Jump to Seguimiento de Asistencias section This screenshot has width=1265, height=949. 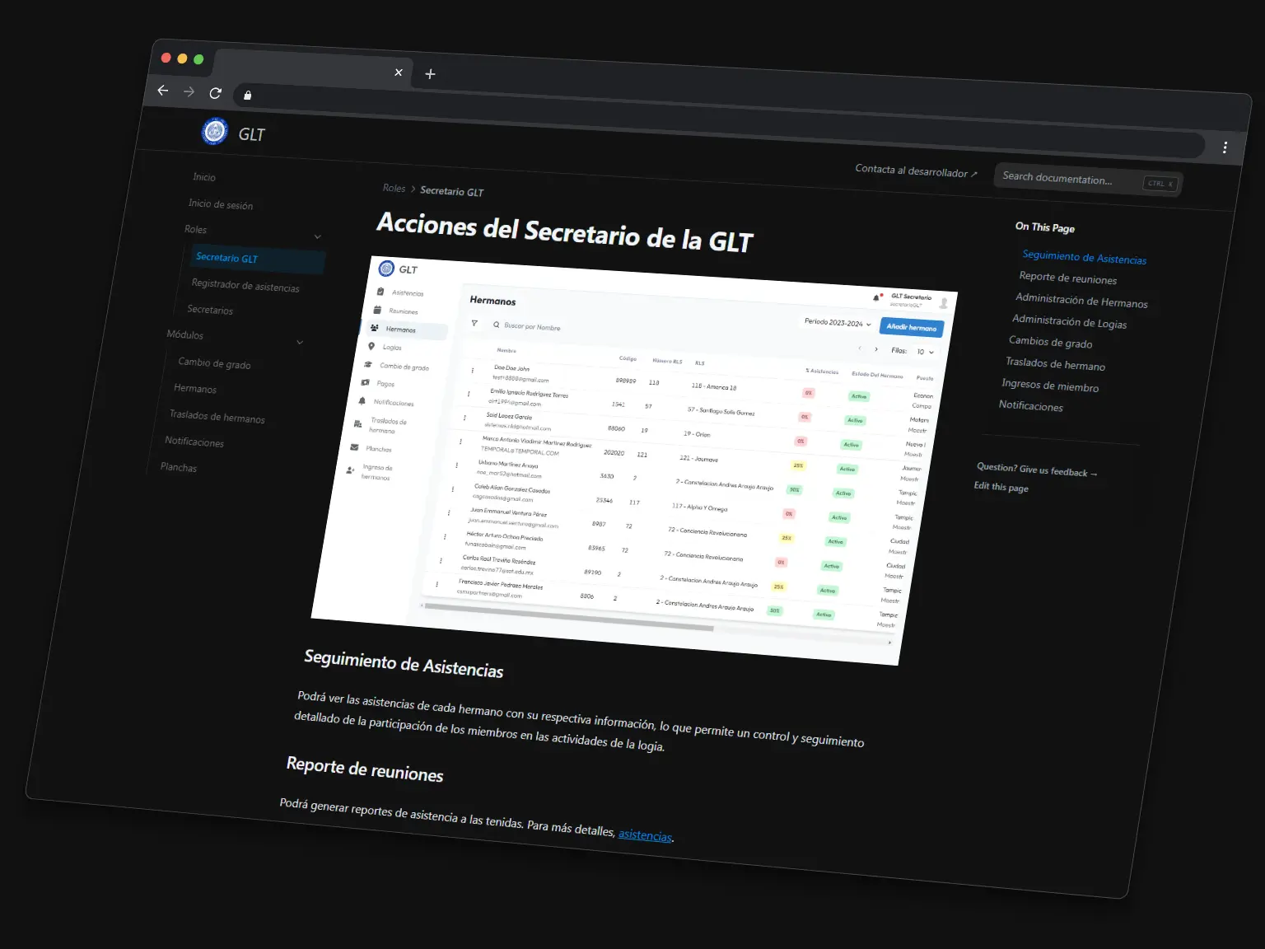point(1084,257)
